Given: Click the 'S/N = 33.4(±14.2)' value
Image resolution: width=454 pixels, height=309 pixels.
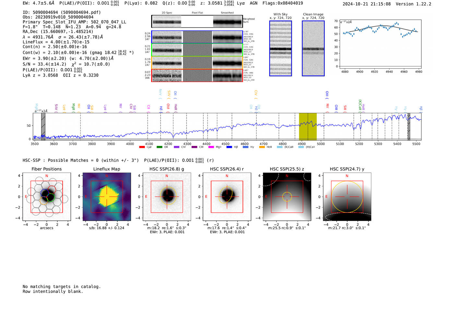Looking at the screenshot, I should tap(44, 64).
